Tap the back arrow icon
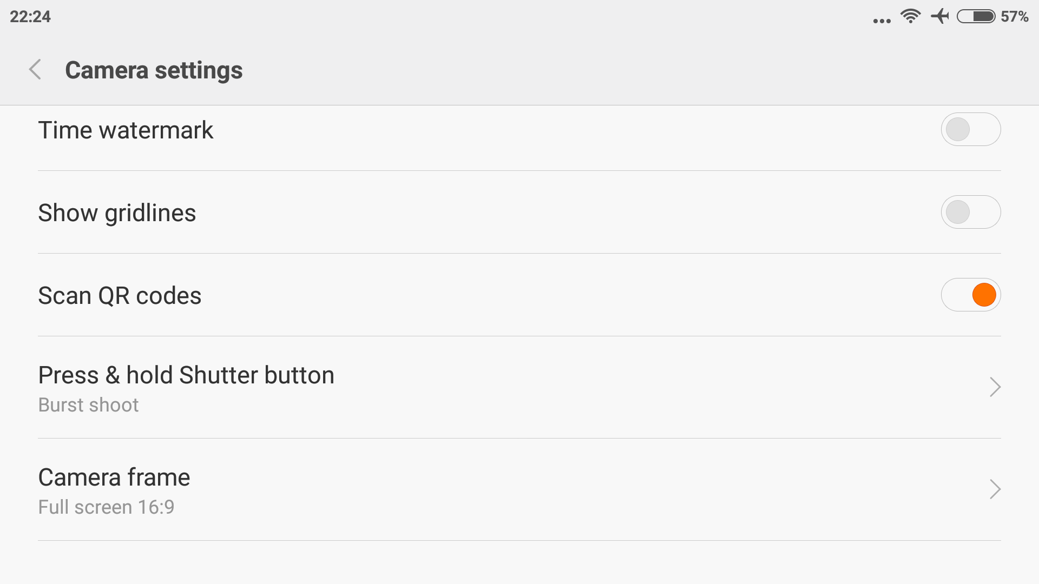 pyautogui.click(x=35, y=70)
